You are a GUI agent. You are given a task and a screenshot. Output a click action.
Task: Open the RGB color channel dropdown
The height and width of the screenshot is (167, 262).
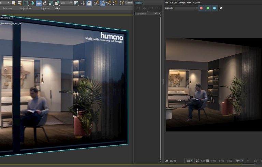181,8
